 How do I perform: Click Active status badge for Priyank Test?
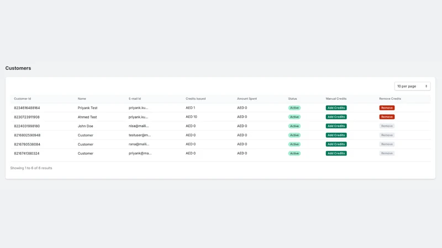tap(294, 107)
